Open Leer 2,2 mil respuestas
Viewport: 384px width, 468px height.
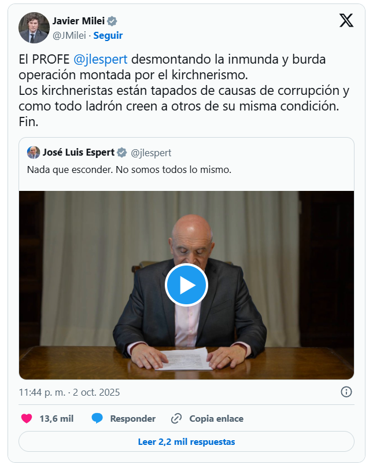point(186,441)
